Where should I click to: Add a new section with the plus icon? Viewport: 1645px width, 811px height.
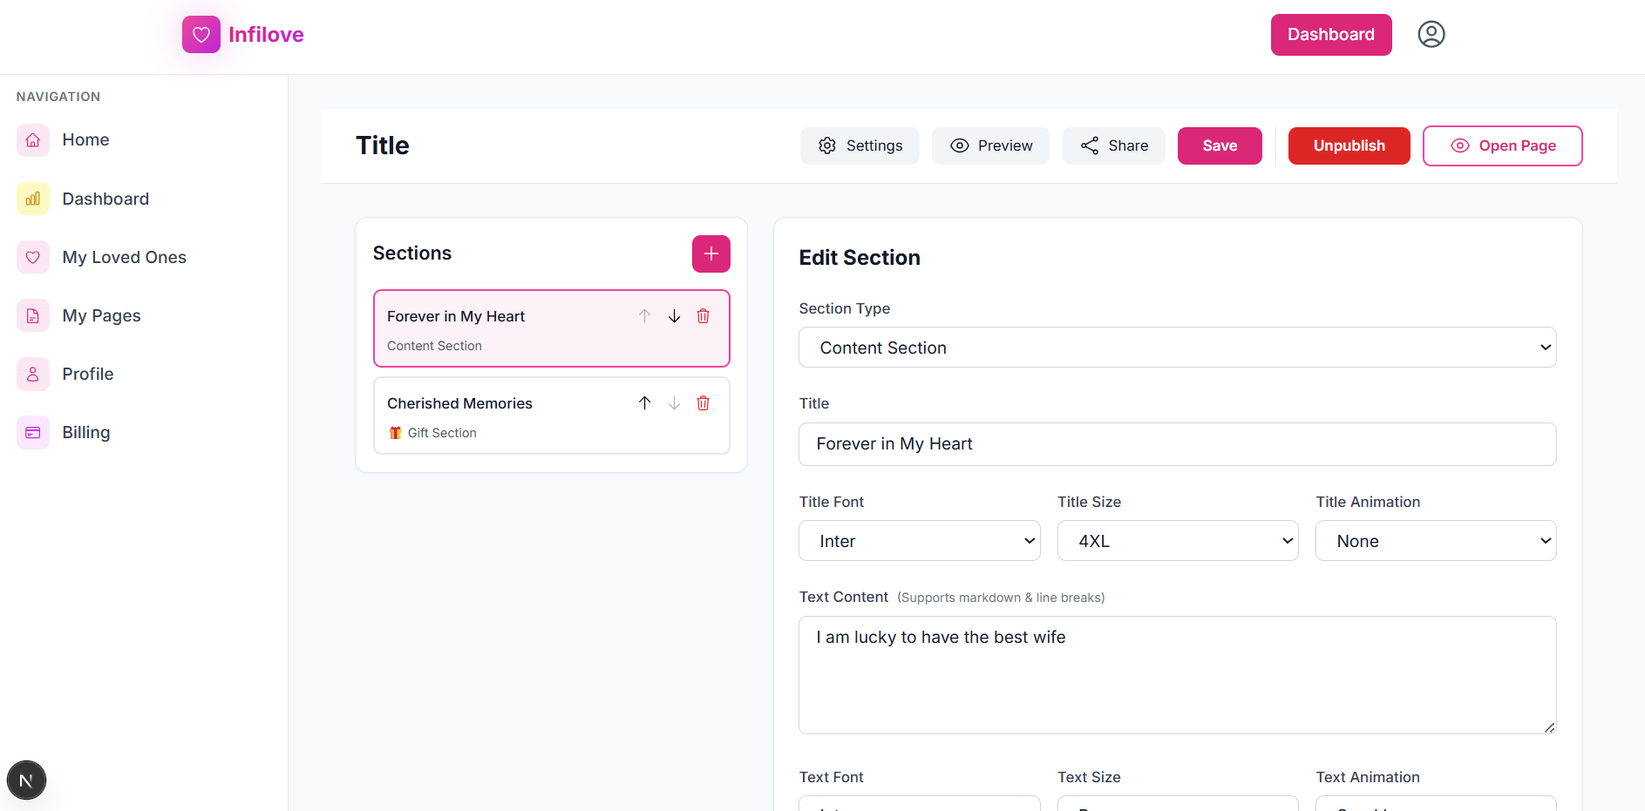710,253
